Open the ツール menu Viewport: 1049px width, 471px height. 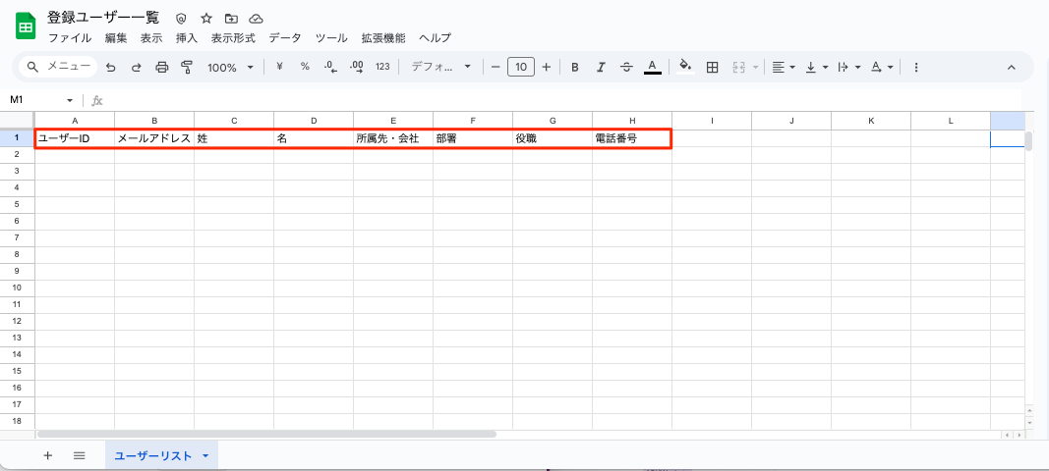click(331, 38)
